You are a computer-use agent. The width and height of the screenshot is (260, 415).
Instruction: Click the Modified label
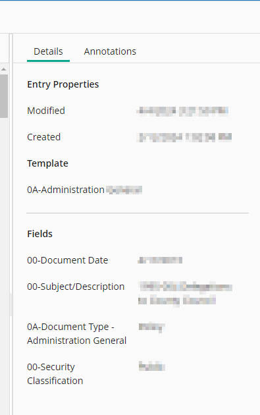(x=46, y=111)
